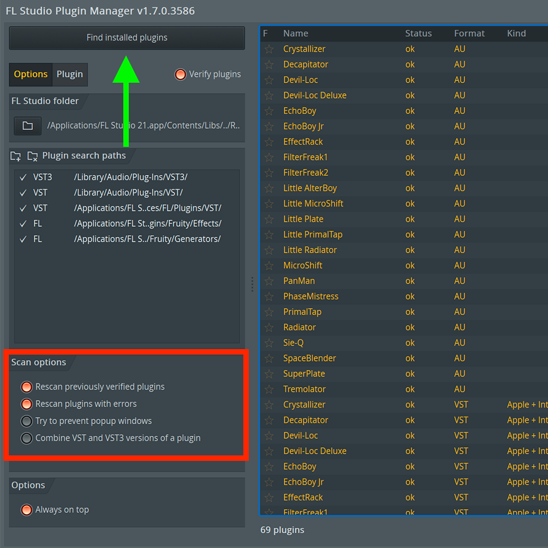This screenshot has width=548, height=548.
Task: Favorite the PanMan star
Action: [x=269, y=281]
